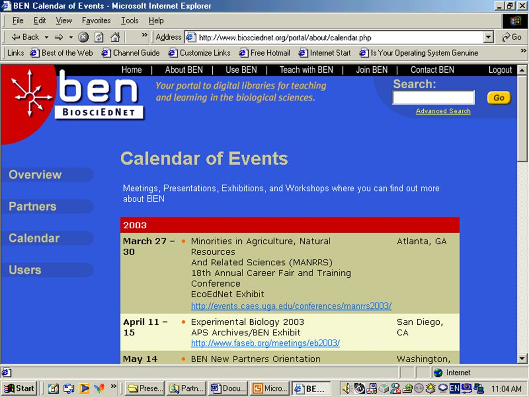Open Join BEN navigation link
The width and height of the screenshot is (529, 397).
point(372,70)
